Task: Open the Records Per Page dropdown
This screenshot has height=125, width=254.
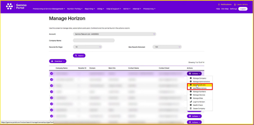Action: [87, 47]
